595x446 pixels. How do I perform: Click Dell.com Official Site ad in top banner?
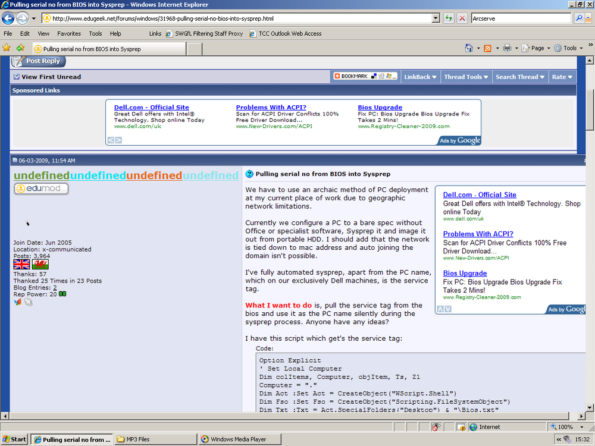pos(151,107)
